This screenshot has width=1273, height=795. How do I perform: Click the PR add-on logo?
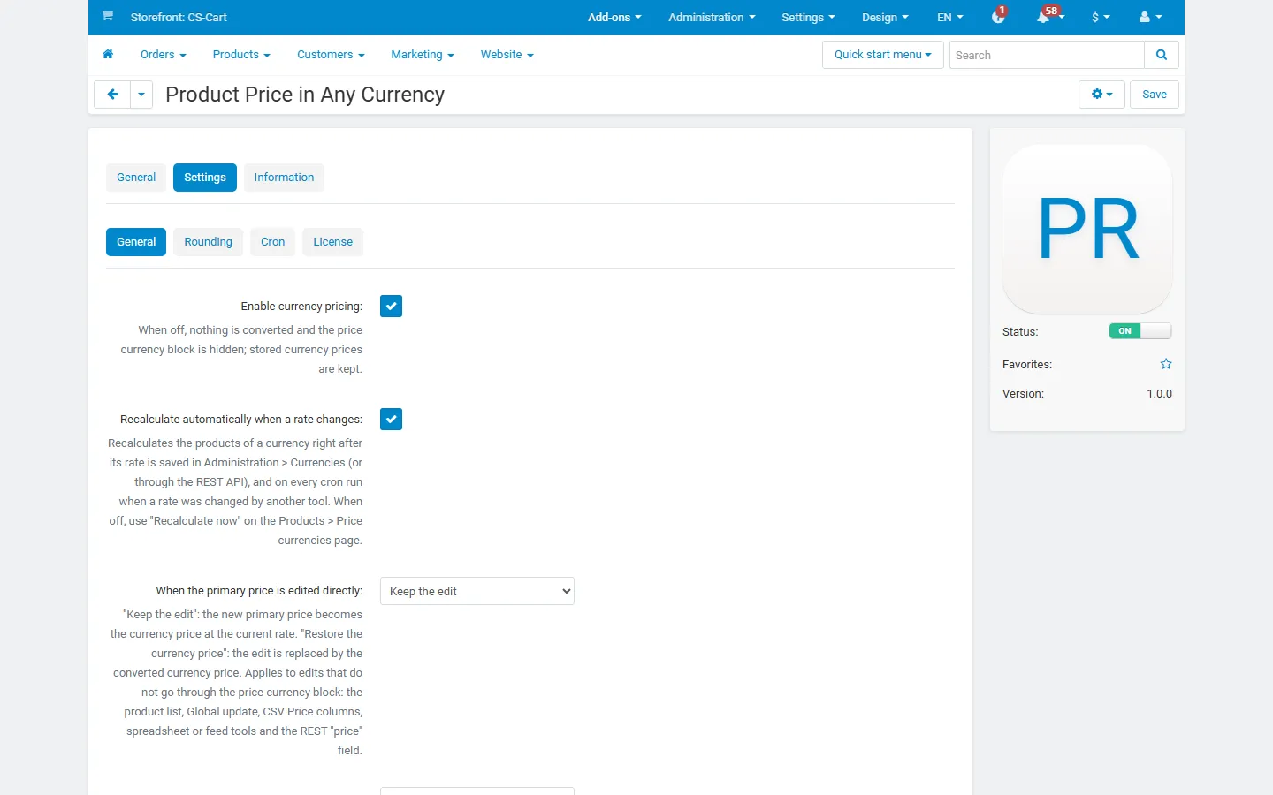pos(1087,230)
